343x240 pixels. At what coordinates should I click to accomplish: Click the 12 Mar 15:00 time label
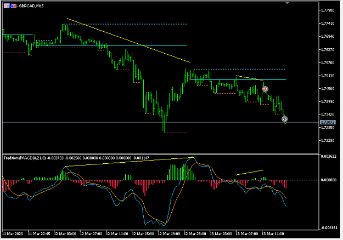click(x=143, y=233)
